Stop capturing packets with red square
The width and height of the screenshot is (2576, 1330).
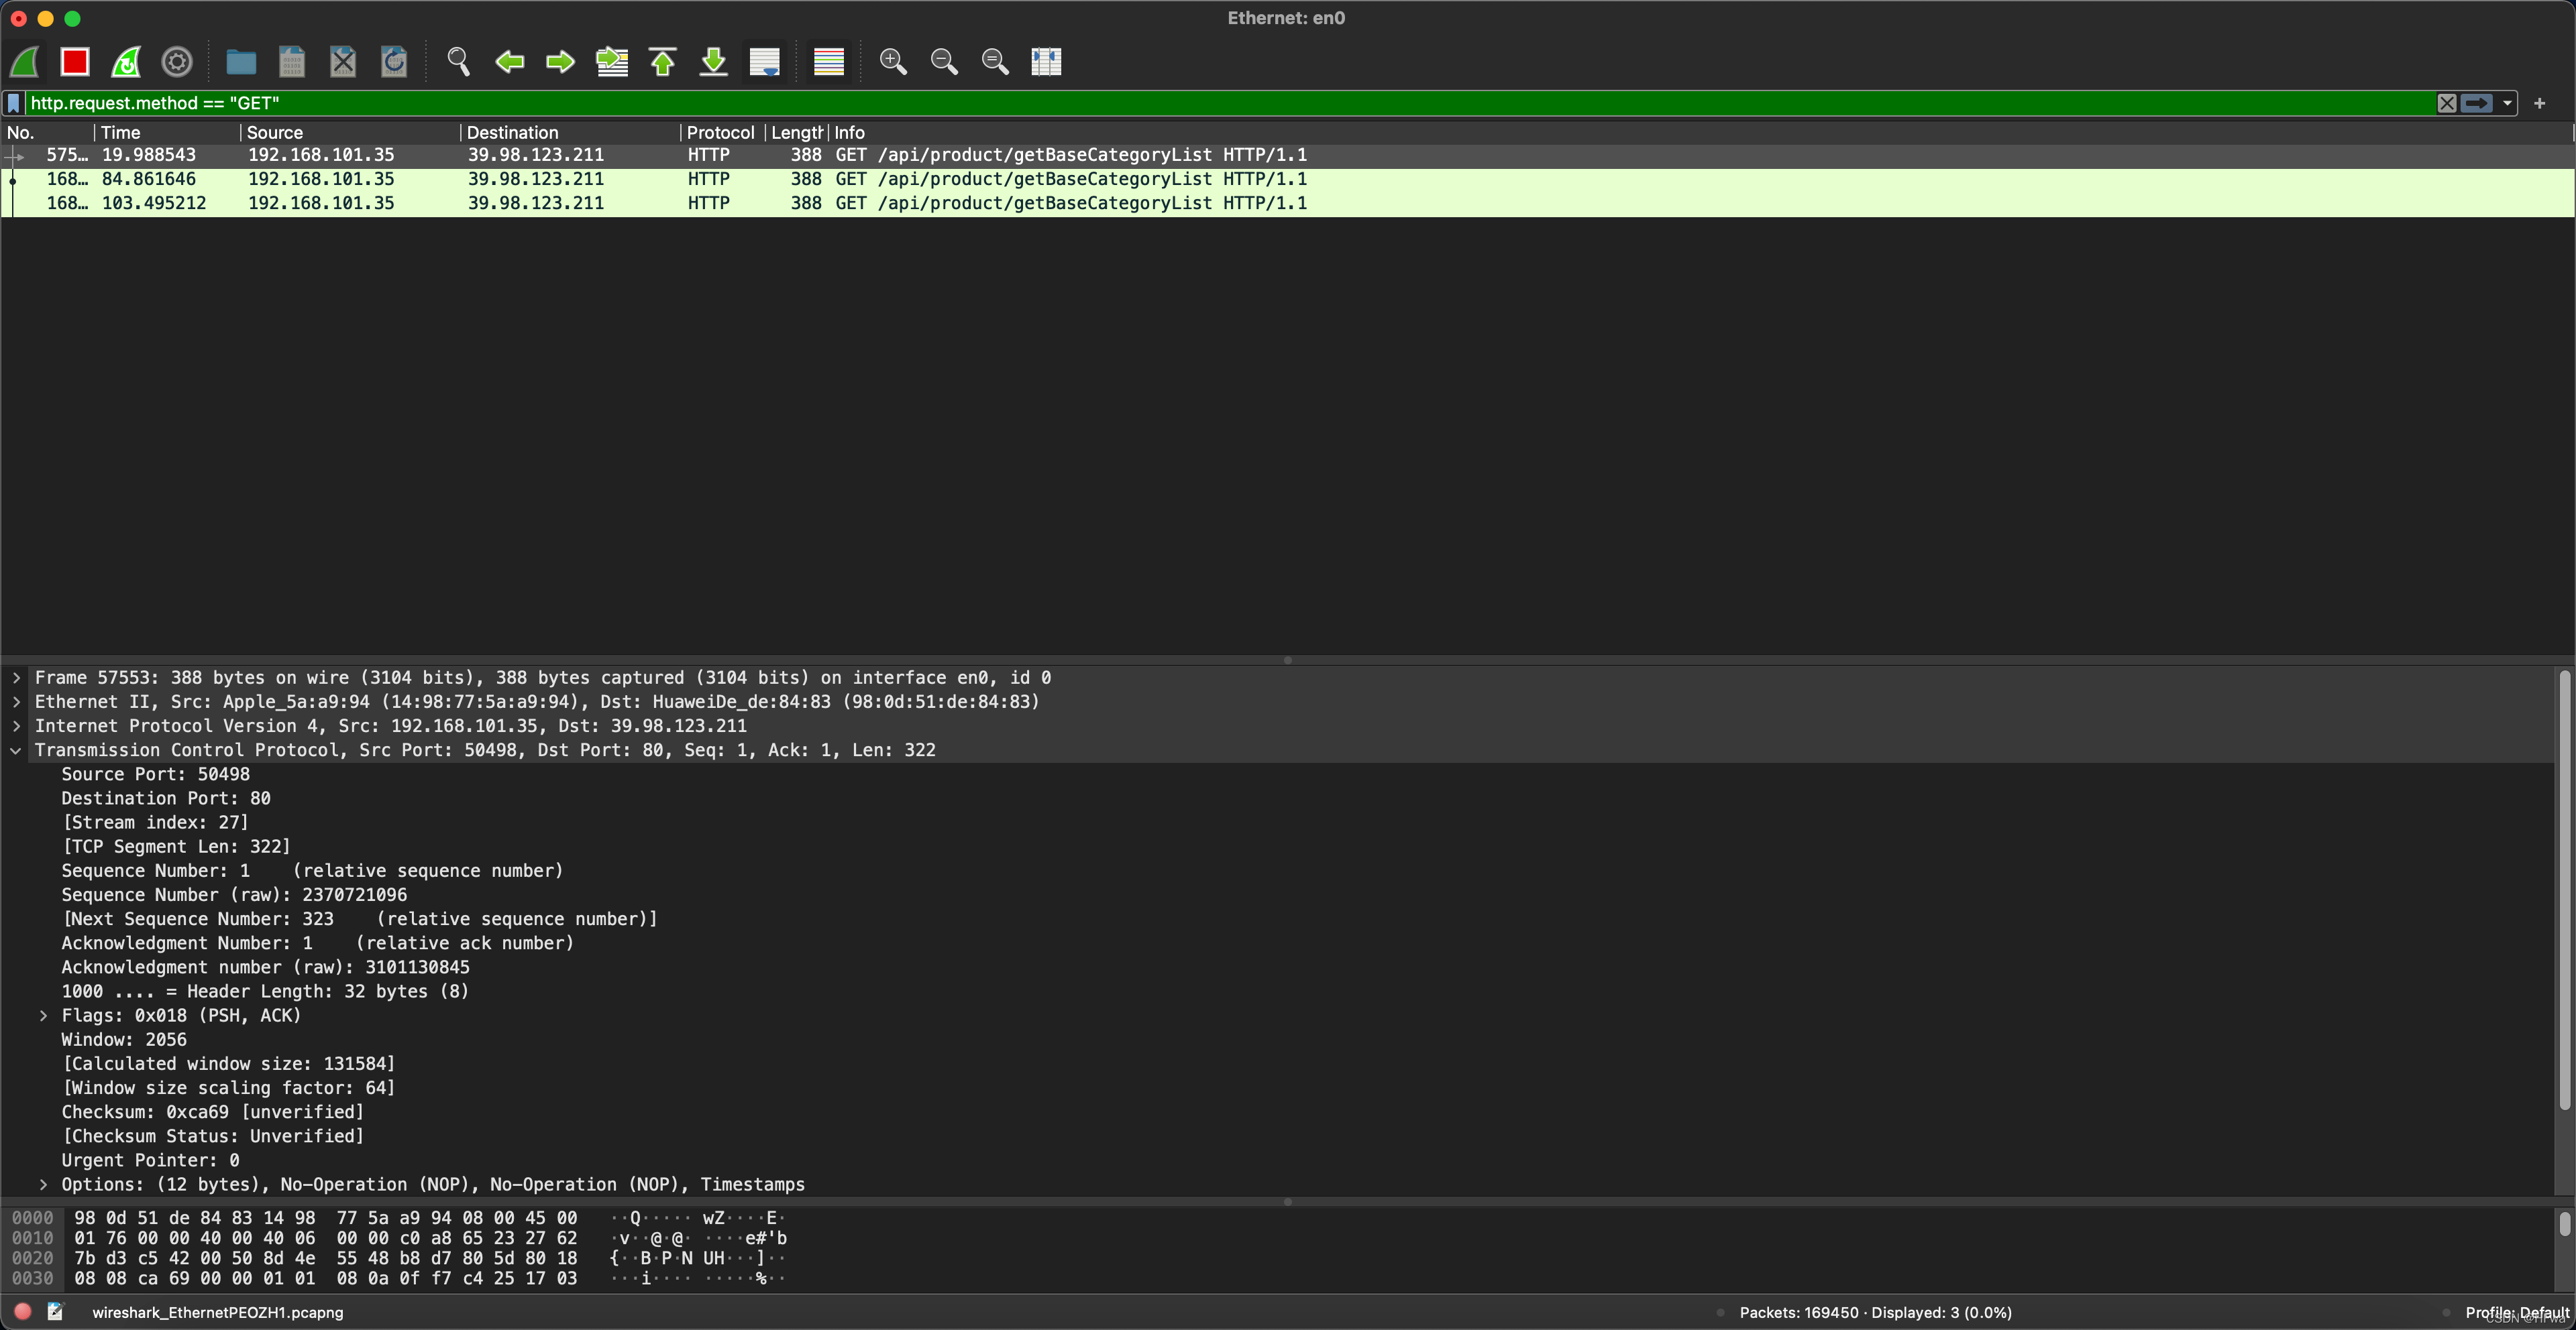pyautogui.click(x=75, y=62)
